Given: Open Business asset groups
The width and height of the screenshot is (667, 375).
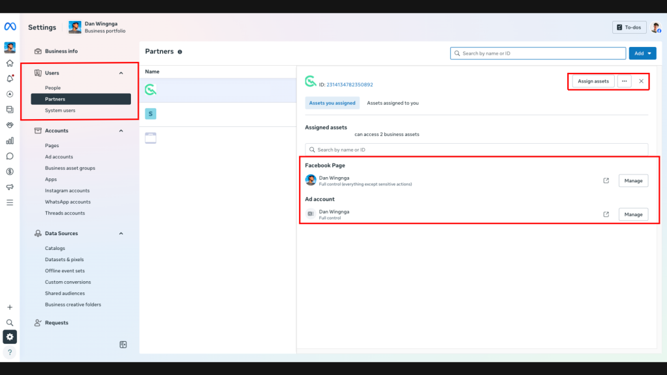Looking at the screenshot, I should pyautogui.click(x=70, y=168).
